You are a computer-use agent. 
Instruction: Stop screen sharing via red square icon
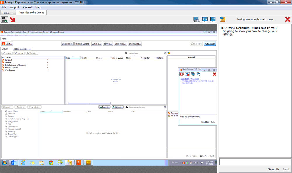182,74
